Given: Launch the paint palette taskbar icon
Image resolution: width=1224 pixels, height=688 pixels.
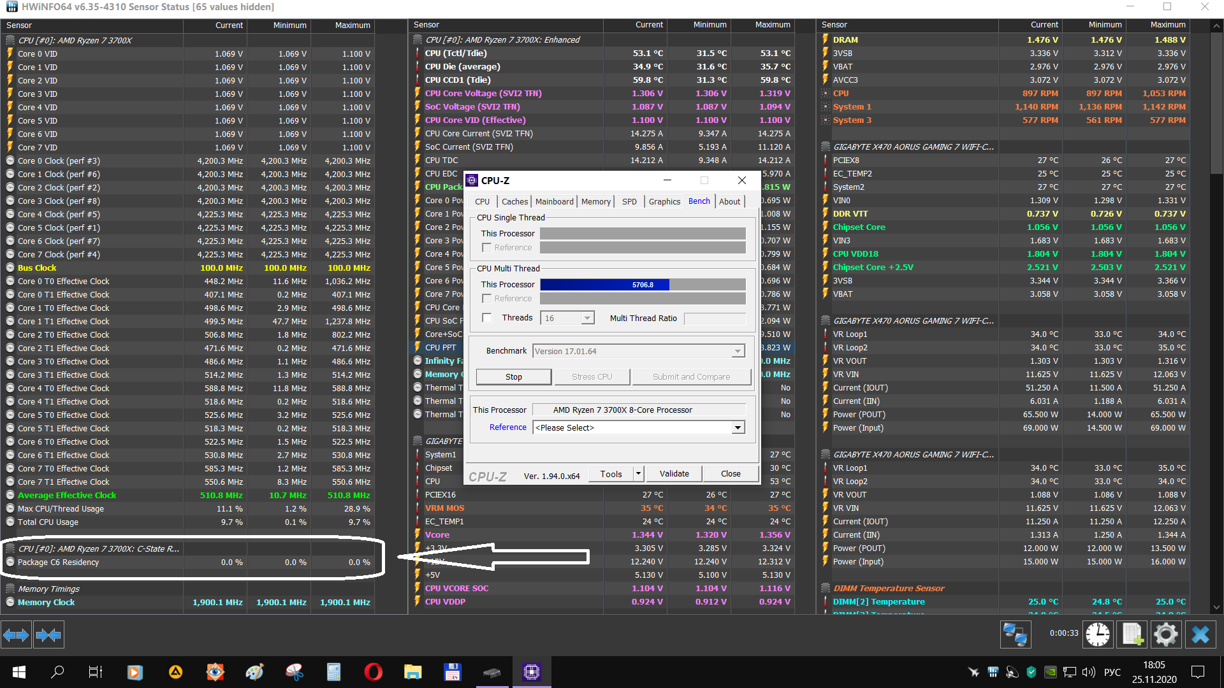Looking at the screenshot, I should click(254, 672).
